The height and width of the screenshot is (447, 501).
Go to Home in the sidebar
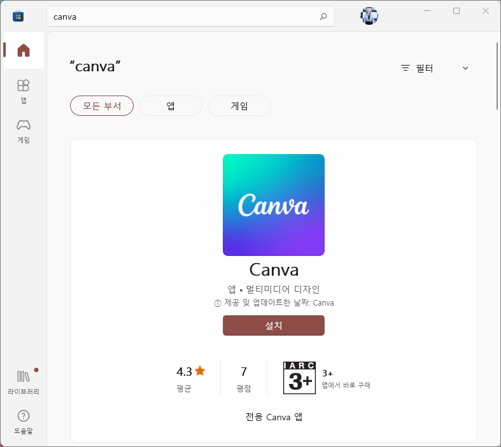[x=24, y=50]
